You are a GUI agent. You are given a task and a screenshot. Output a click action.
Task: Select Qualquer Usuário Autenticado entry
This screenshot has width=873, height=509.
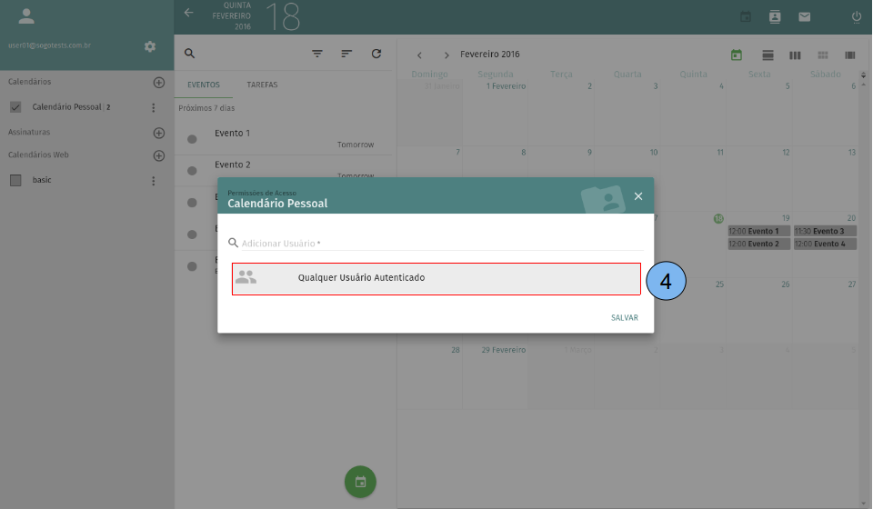click(436, 278)
